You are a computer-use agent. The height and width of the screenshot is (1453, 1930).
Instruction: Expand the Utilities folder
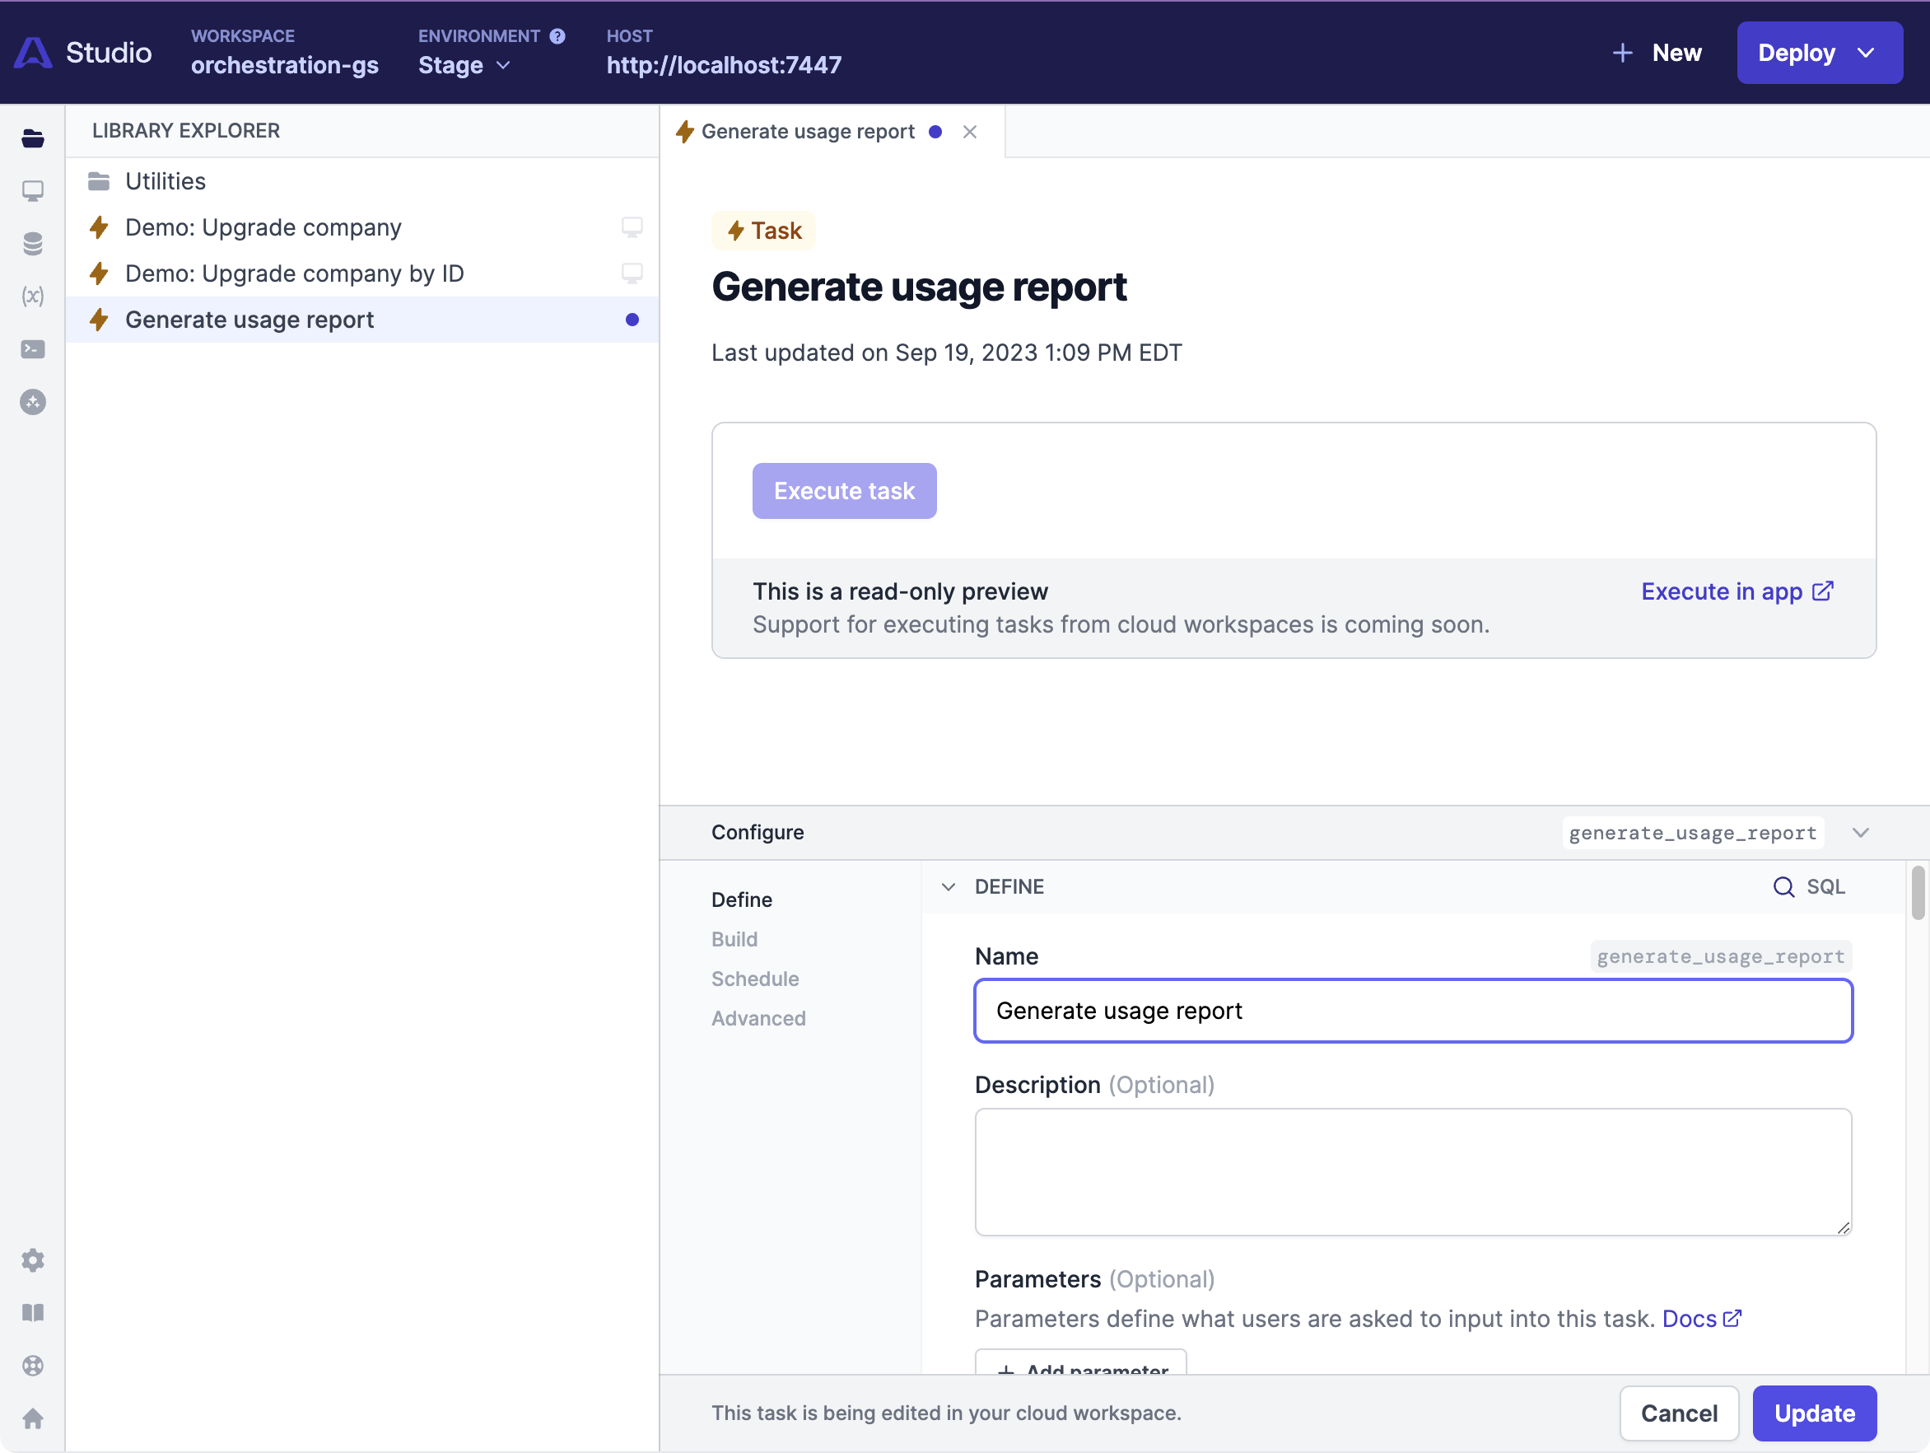pyautogui.click(x=363, y=181)
